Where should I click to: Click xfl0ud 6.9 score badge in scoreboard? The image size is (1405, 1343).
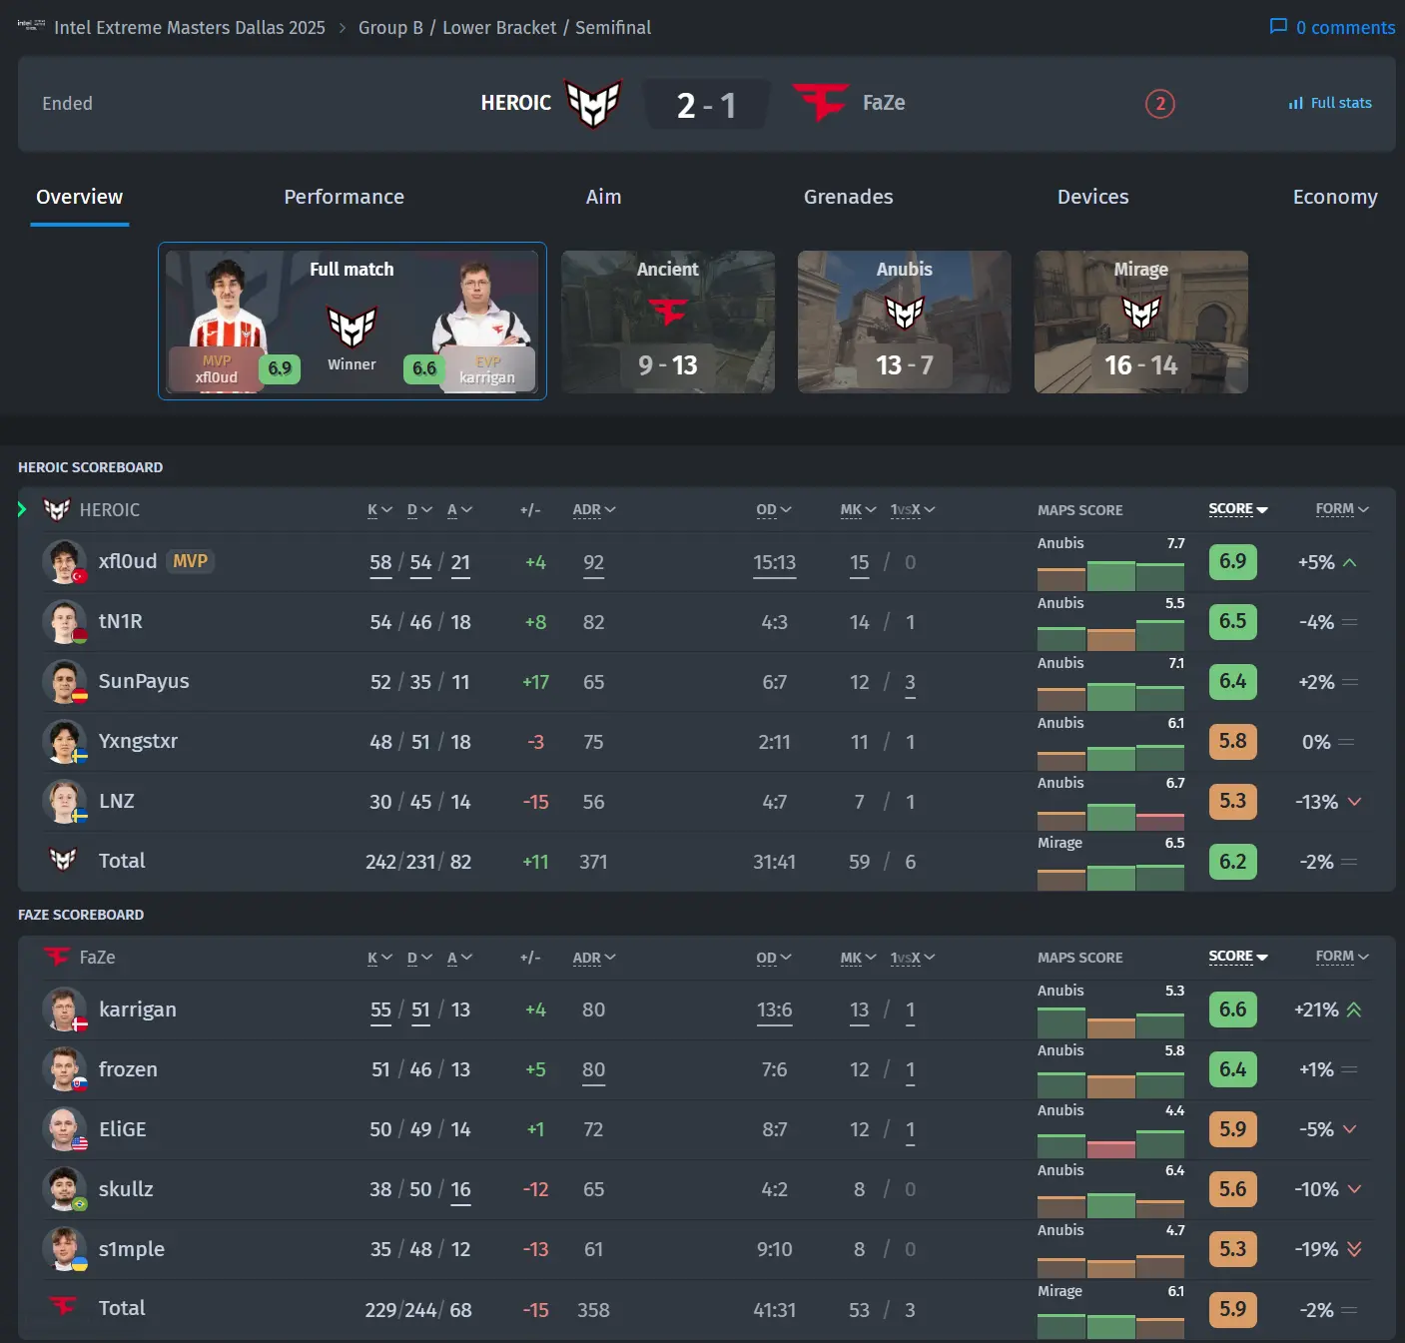pyautogui.click(x=1232, y=561)
